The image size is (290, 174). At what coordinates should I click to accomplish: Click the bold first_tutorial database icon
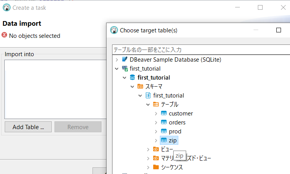tap(132, 77)
